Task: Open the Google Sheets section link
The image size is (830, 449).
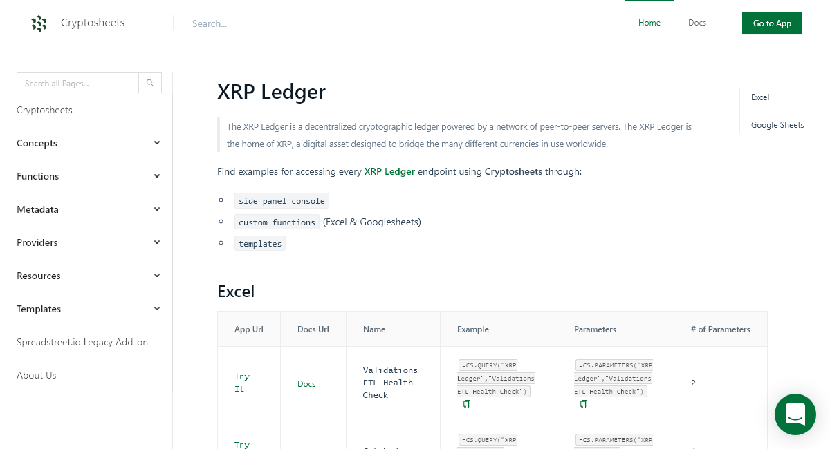Action: pos(777,125)
